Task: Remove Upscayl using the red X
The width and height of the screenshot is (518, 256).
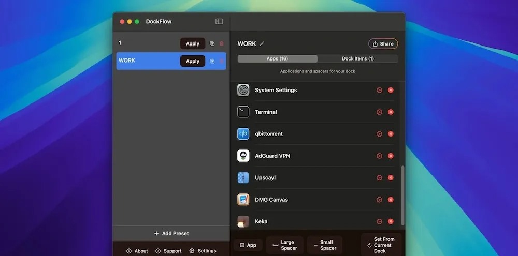Action: 391,178
